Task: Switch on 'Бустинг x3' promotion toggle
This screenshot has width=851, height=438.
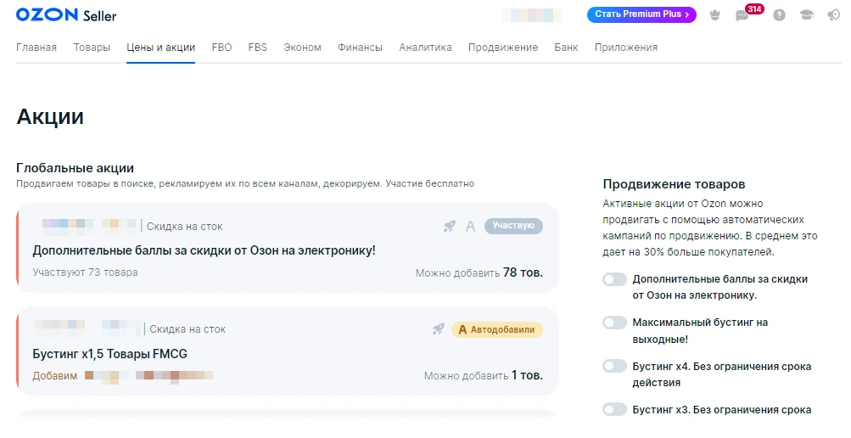Action: (x=614, y=409)
